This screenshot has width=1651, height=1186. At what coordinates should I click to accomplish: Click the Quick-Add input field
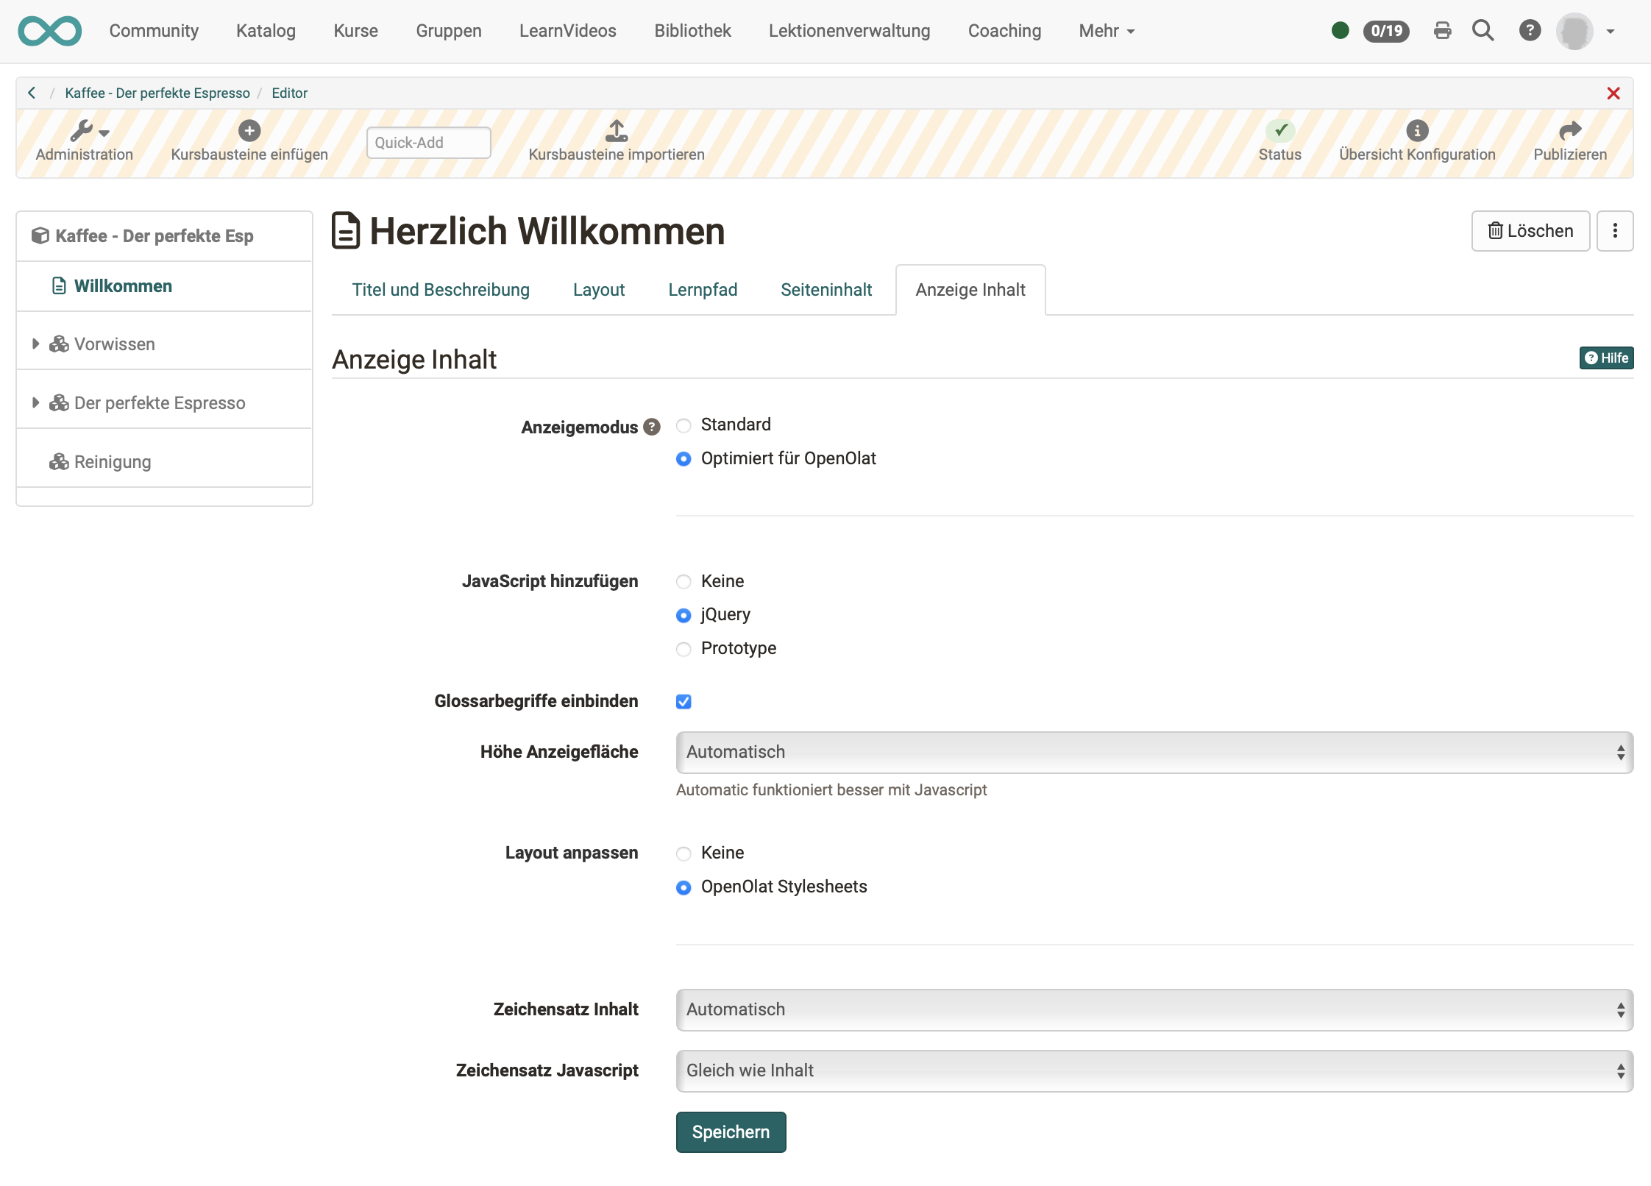pyautogui.click(x=427, y=142)
